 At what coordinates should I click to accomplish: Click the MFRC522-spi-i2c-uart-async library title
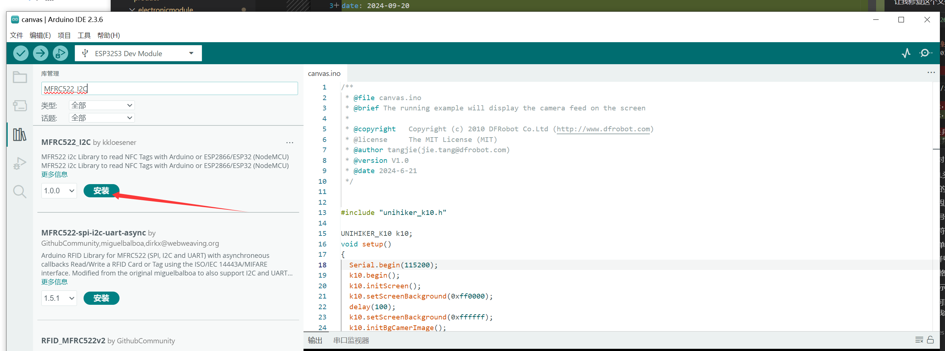click(93, 233)
